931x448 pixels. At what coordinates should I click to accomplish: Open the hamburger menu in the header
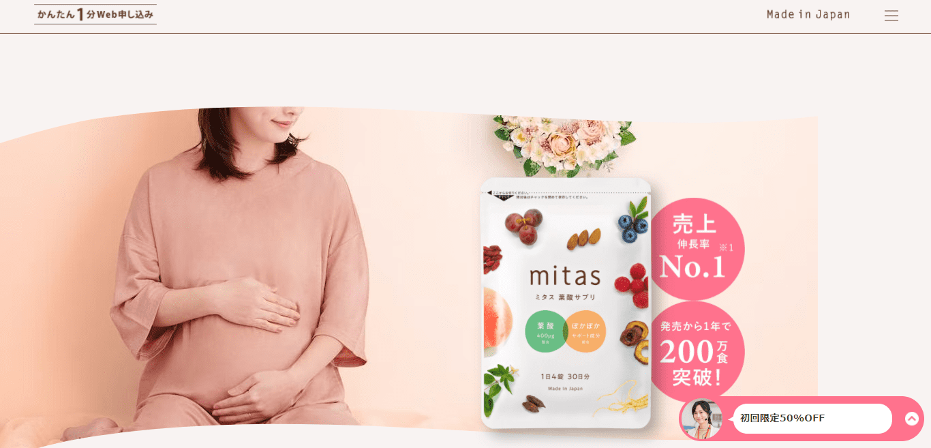coord(891,16)
